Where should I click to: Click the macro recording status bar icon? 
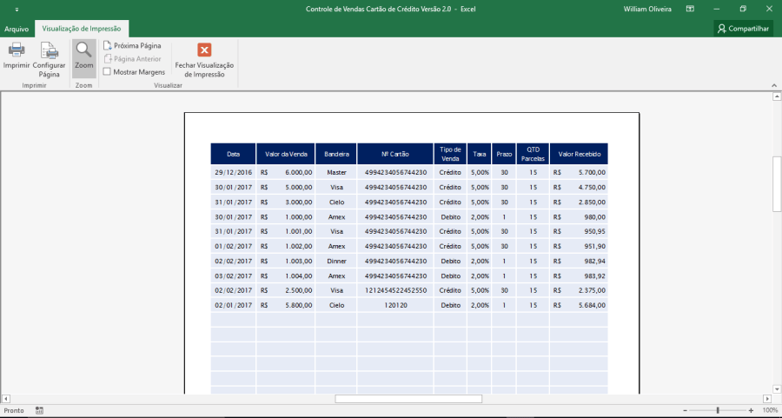pos(39,410)
